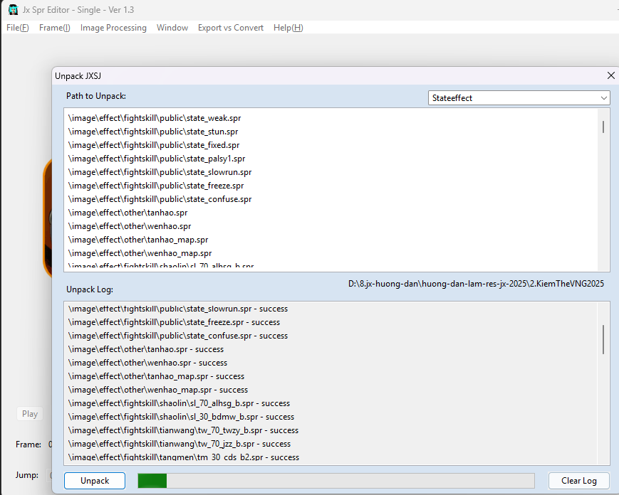Click the Unpack Log scrollbar thumb
This screenshot has width=619, height=495.
(x=603, y=339)
